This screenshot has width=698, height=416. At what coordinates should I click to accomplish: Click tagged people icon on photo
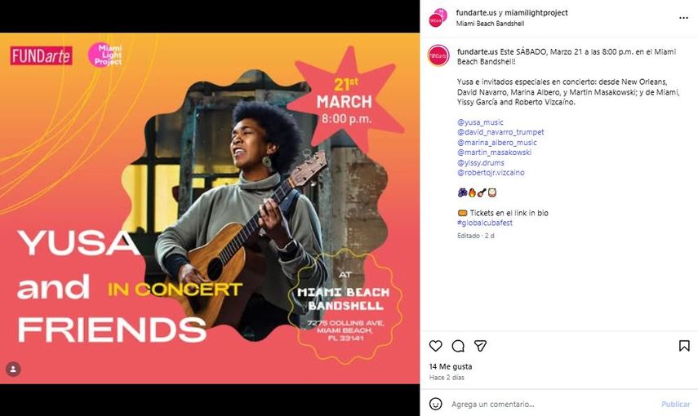tap(13, 370)
